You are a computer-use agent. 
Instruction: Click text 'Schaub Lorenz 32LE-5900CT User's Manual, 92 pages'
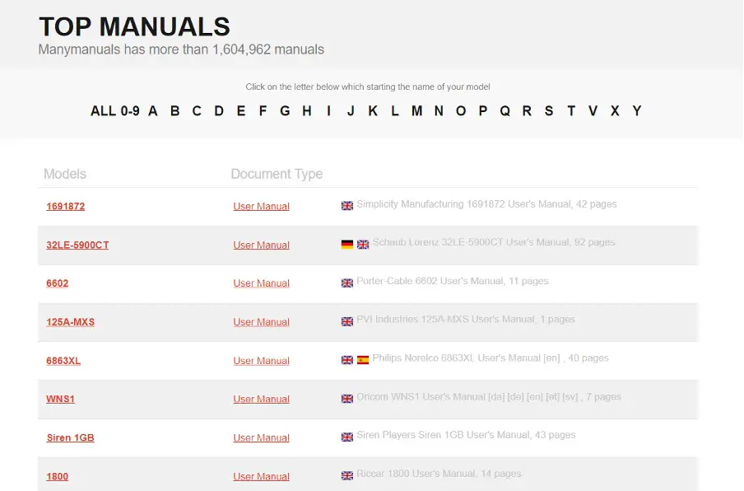494,243
